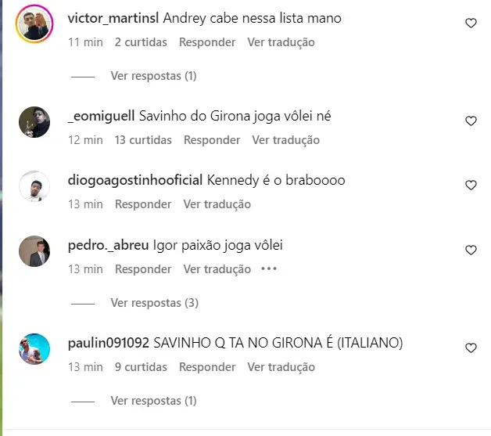Like pedro._abreu's comment with the heart
Viewport: 491px width, 436px height.
click(x=471, y=250)
